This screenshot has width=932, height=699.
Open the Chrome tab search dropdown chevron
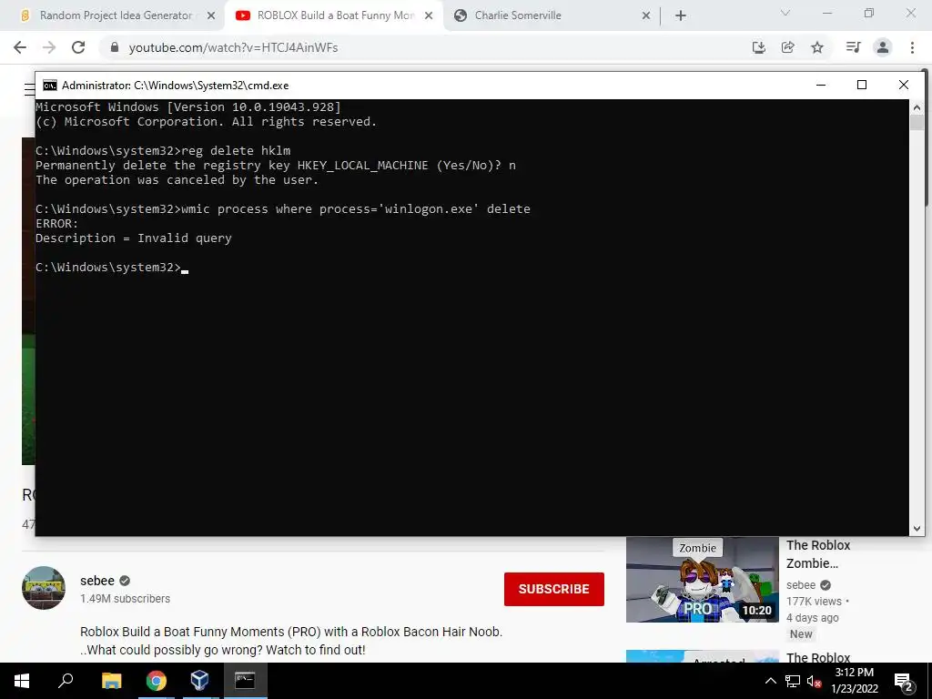coord(785,13)
